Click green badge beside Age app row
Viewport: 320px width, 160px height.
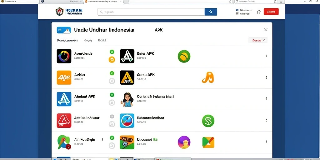(112, 73)
